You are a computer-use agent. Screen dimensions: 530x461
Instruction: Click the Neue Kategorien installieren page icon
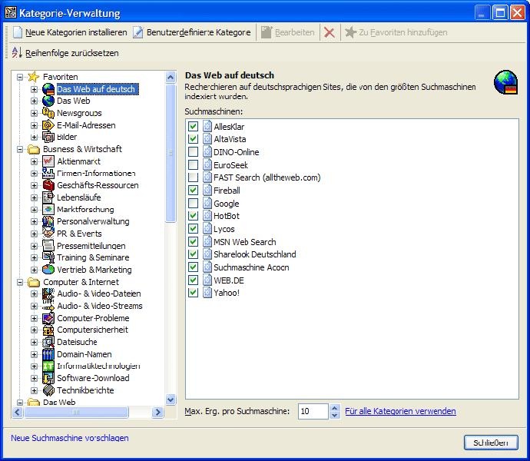point(18,32)
